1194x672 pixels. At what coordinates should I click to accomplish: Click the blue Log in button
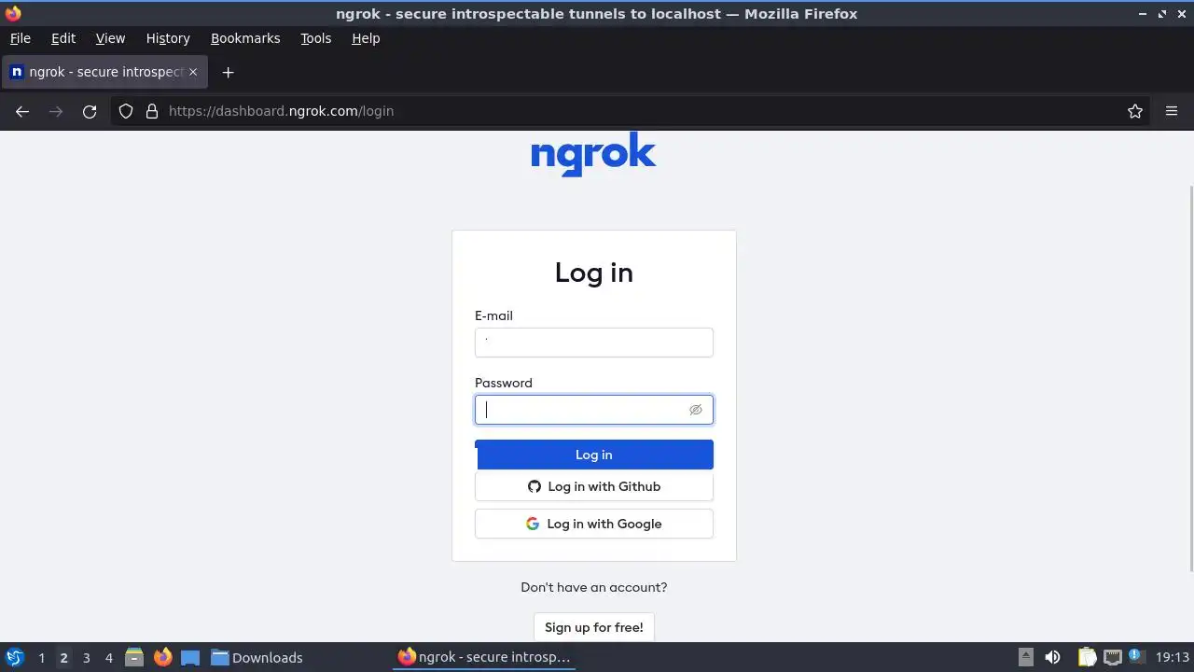click(x=593, y=455)
